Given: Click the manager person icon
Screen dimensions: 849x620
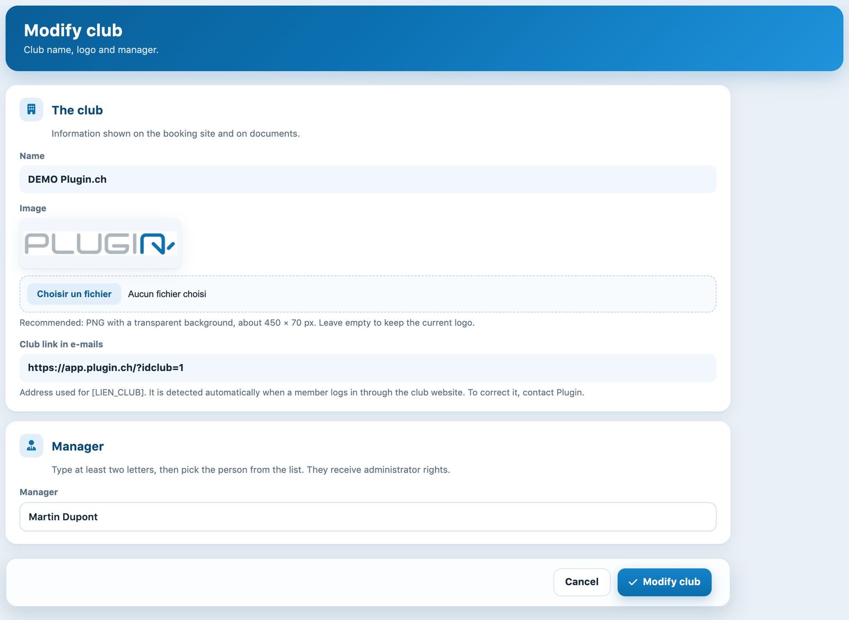Looking at the screenshot, I should (x=31, y=445).
